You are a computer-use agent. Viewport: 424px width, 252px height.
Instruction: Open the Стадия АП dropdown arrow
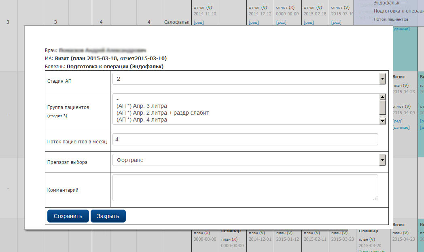tap(382, 79)
